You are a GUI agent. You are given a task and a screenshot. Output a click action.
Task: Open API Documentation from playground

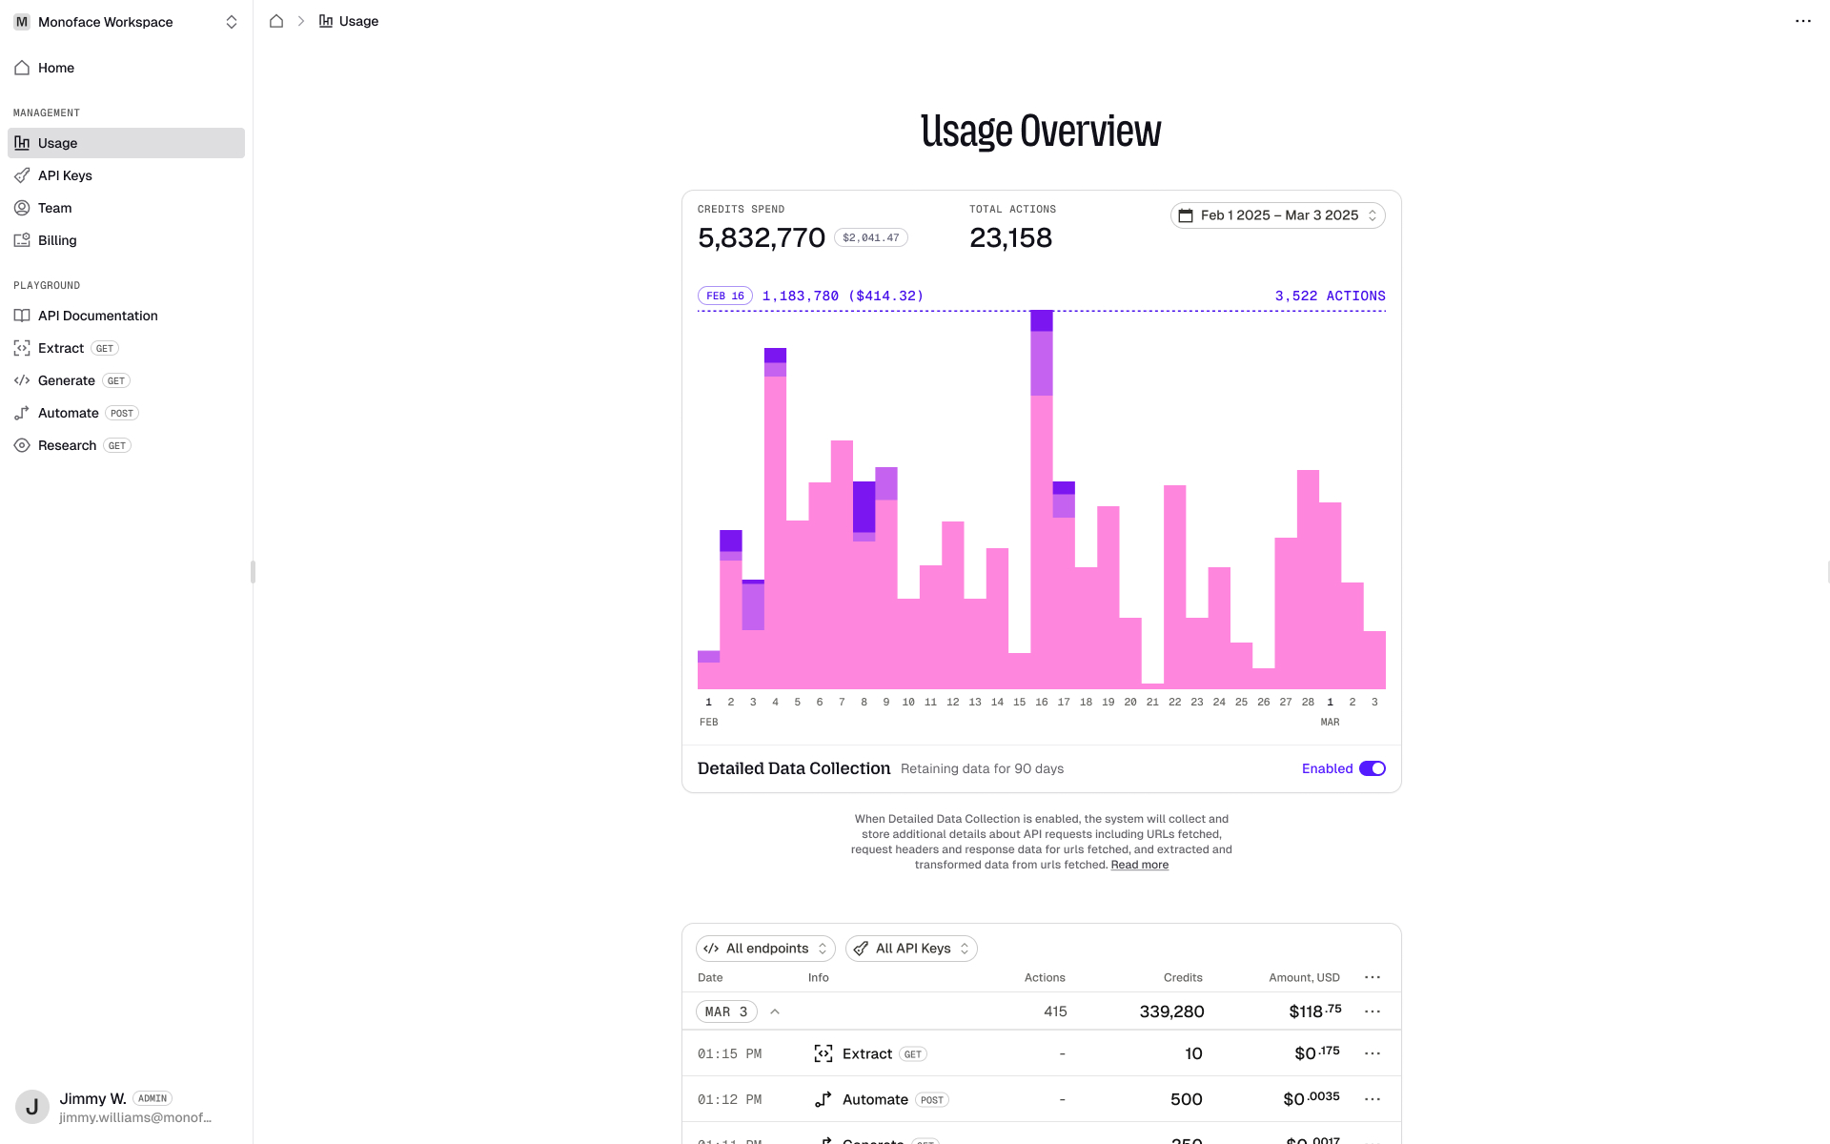point(97,316)
